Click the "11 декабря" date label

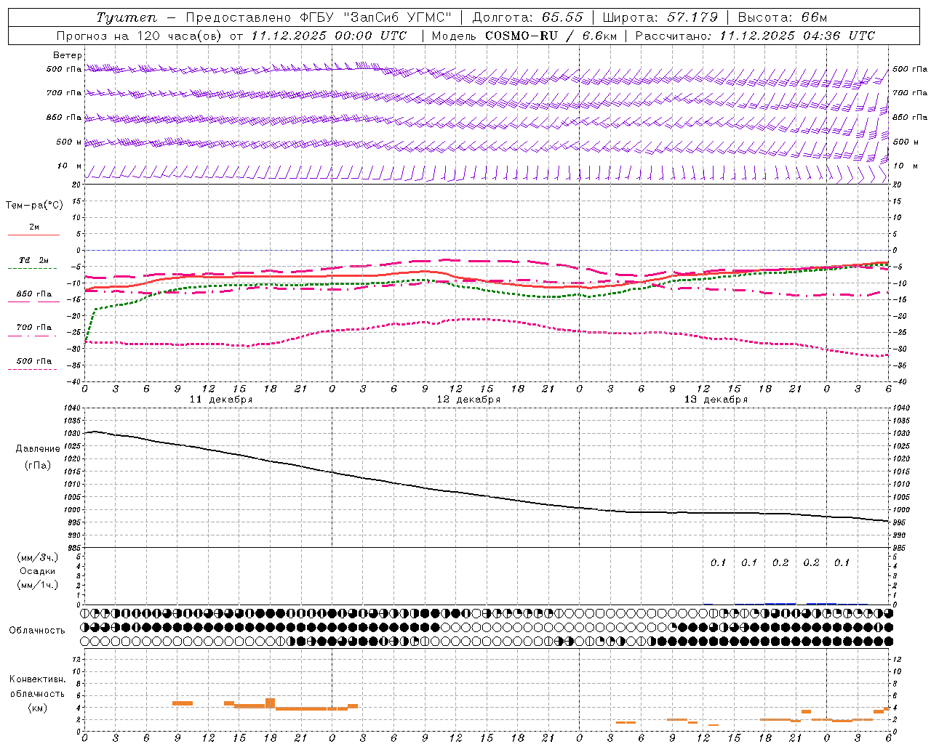pyautogui.click(x=221, y=400)
